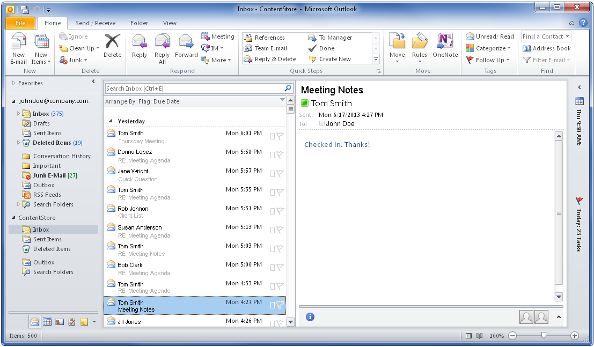594x347 pixels.
Task: Open the New Items menu
Action: [x=41, y=48]
